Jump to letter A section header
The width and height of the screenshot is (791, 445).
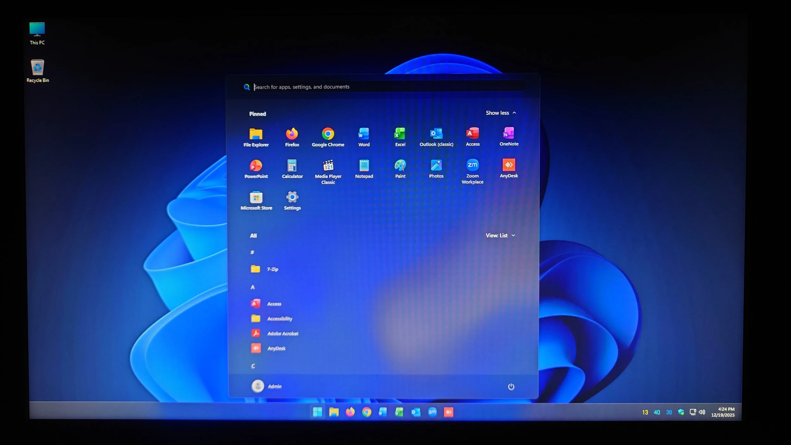pyautogui.click(x=252, y=287)
